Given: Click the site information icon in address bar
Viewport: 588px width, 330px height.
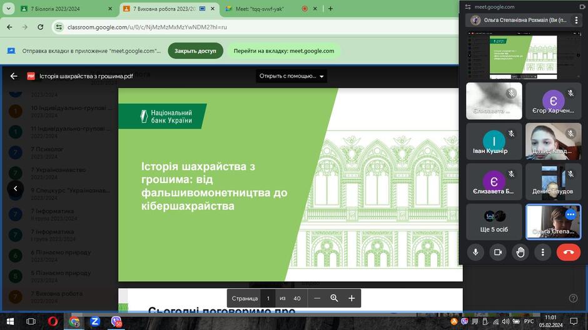Looking at the screenshot, I should 59,27.
